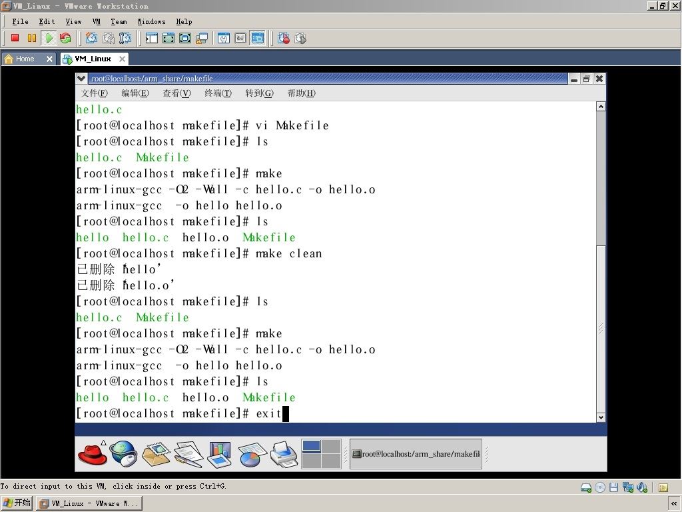Screen dimensions: 682x512
Task: Open the printer manager icon
Action: pyautogui.click(x=284, y=454)
